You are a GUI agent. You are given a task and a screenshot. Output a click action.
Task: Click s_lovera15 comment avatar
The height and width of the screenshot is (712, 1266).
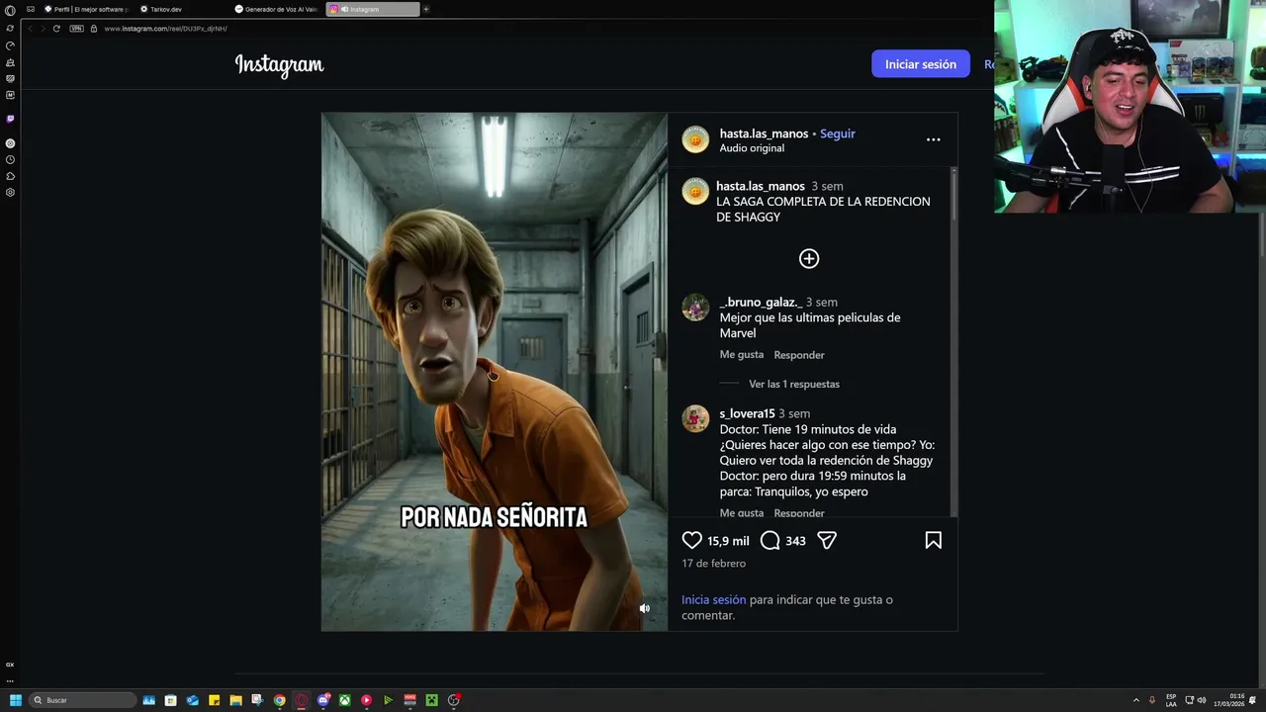click(695, 419)
